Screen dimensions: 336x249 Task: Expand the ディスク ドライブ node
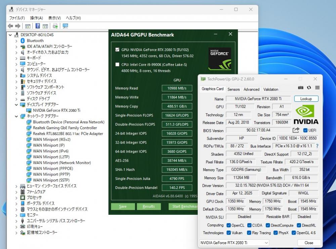click(16, 99)
